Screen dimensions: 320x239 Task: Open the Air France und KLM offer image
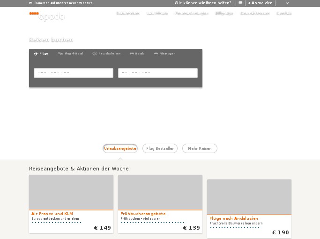[71, 192]
